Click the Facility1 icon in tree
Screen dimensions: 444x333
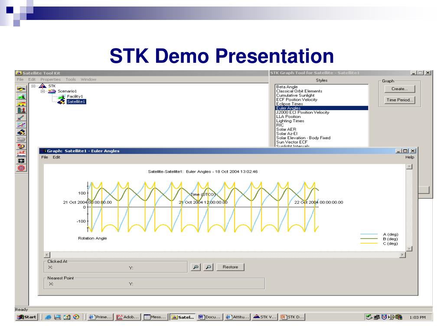(x=62, y=97)
